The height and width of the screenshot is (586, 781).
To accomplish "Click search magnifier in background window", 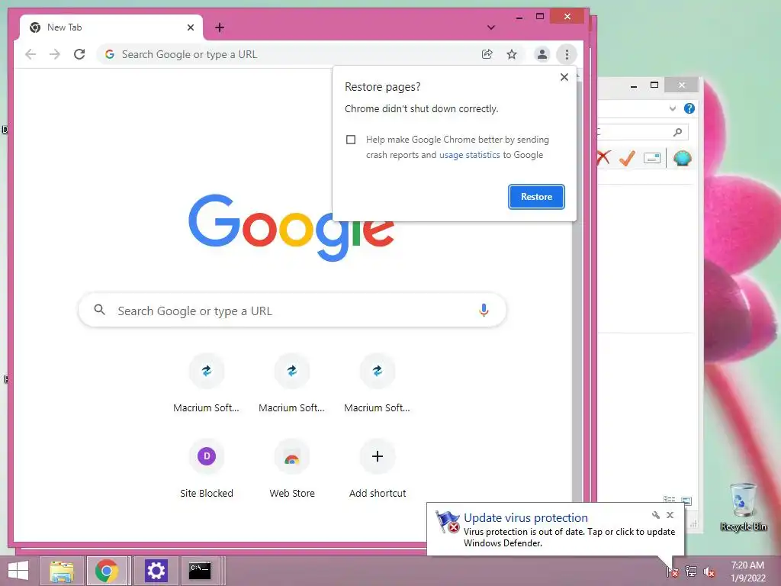I will 677,132.
